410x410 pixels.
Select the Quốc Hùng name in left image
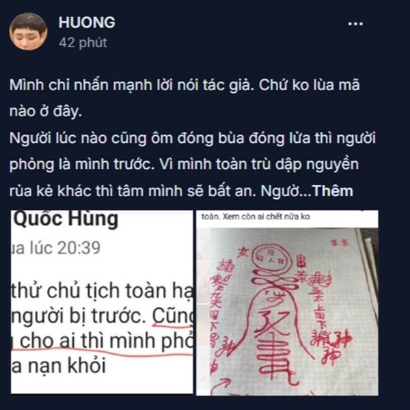tap(66, 219)
